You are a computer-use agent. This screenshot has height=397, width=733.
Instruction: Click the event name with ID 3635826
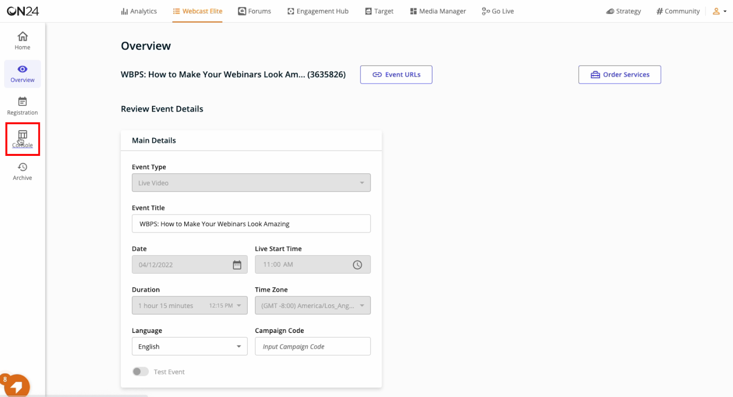click(233, 75)
